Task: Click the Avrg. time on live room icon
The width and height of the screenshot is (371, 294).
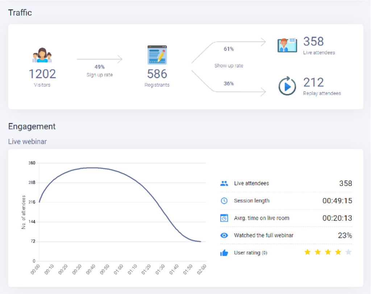Action: pos(224,218)
